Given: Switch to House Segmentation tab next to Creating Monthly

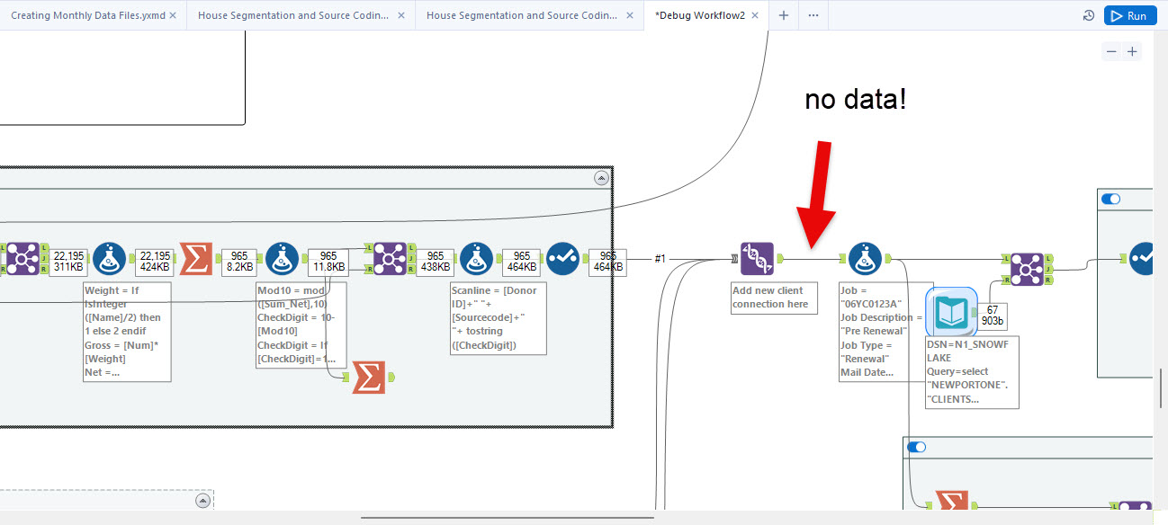Looking at the screenshot, I should (293, 15).
